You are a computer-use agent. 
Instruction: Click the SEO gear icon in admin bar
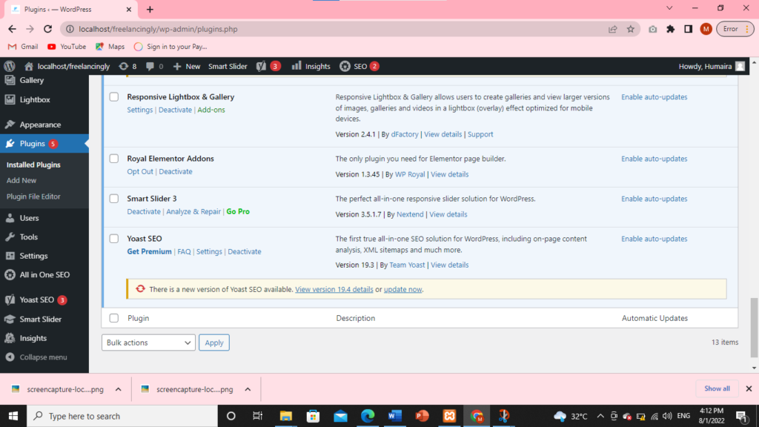click(345, 66)
